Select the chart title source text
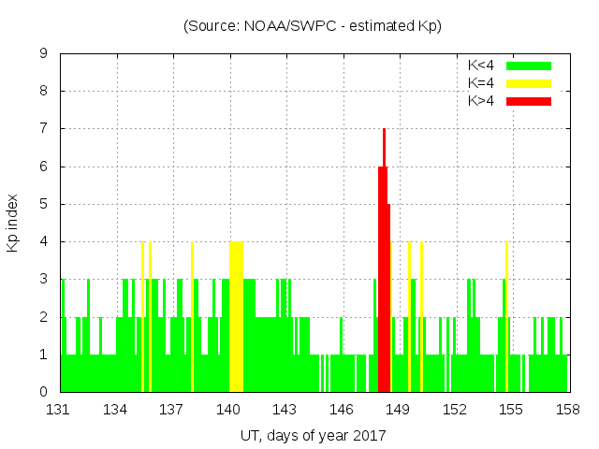This screenshot has width=599, height=449. [x=313, y=26]
